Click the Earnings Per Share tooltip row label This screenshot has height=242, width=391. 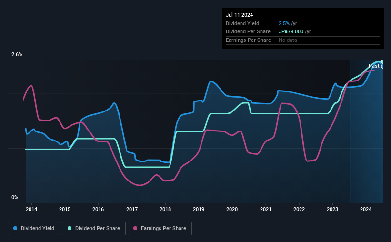tap(249, 40)
